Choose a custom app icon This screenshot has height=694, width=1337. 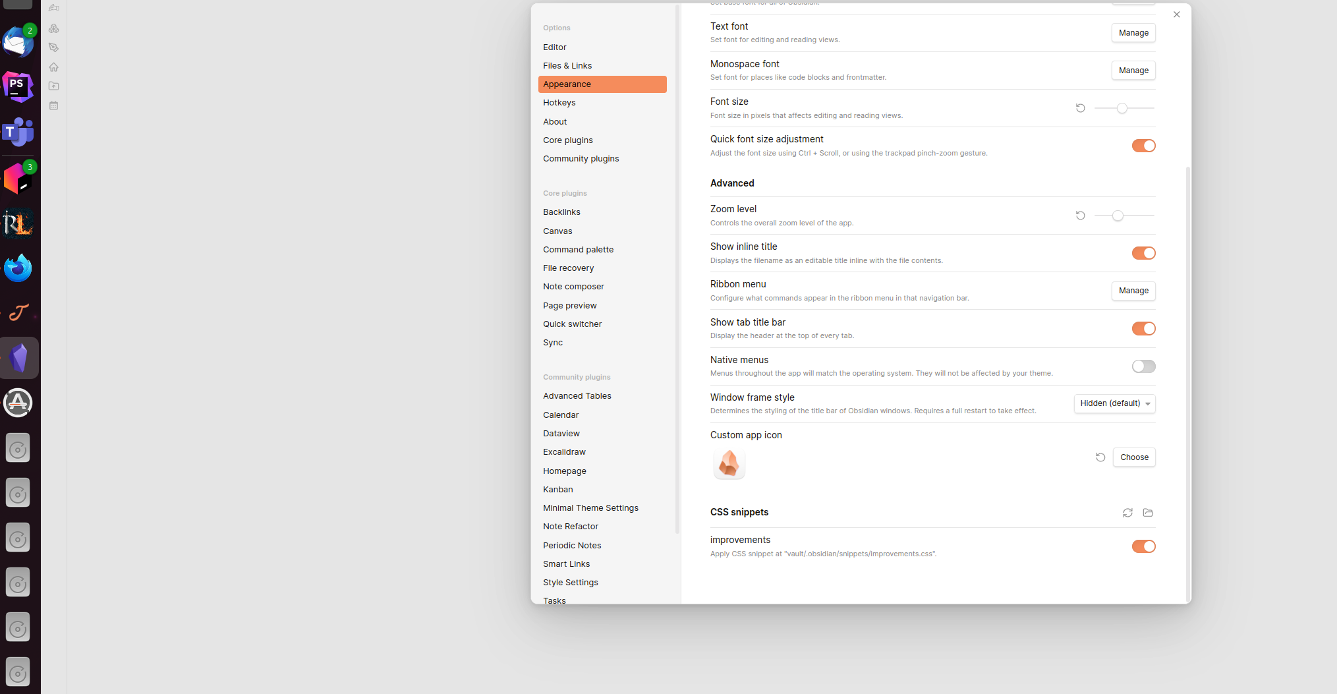pos(1134,457)
